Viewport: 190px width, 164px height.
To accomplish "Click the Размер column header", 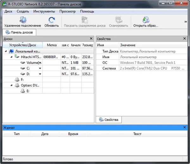I will click(x=88, y=45).
